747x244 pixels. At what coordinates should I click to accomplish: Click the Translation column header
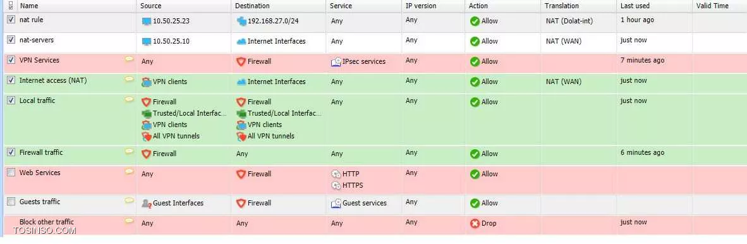tap(562, 6)
